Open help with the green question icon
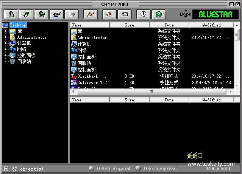This screenshot has width=242, height=174. pyautogui.click(x=159, y=14)
